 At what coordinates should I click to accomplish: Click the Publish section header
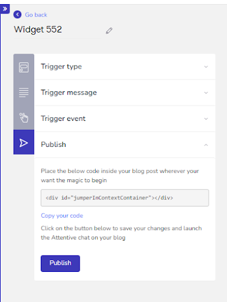pos(125,145)
